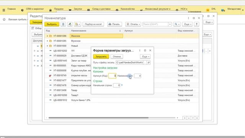Click the question mark help button in Номенклатура
The image size is (245, 138).
click(x=196, y=24)
